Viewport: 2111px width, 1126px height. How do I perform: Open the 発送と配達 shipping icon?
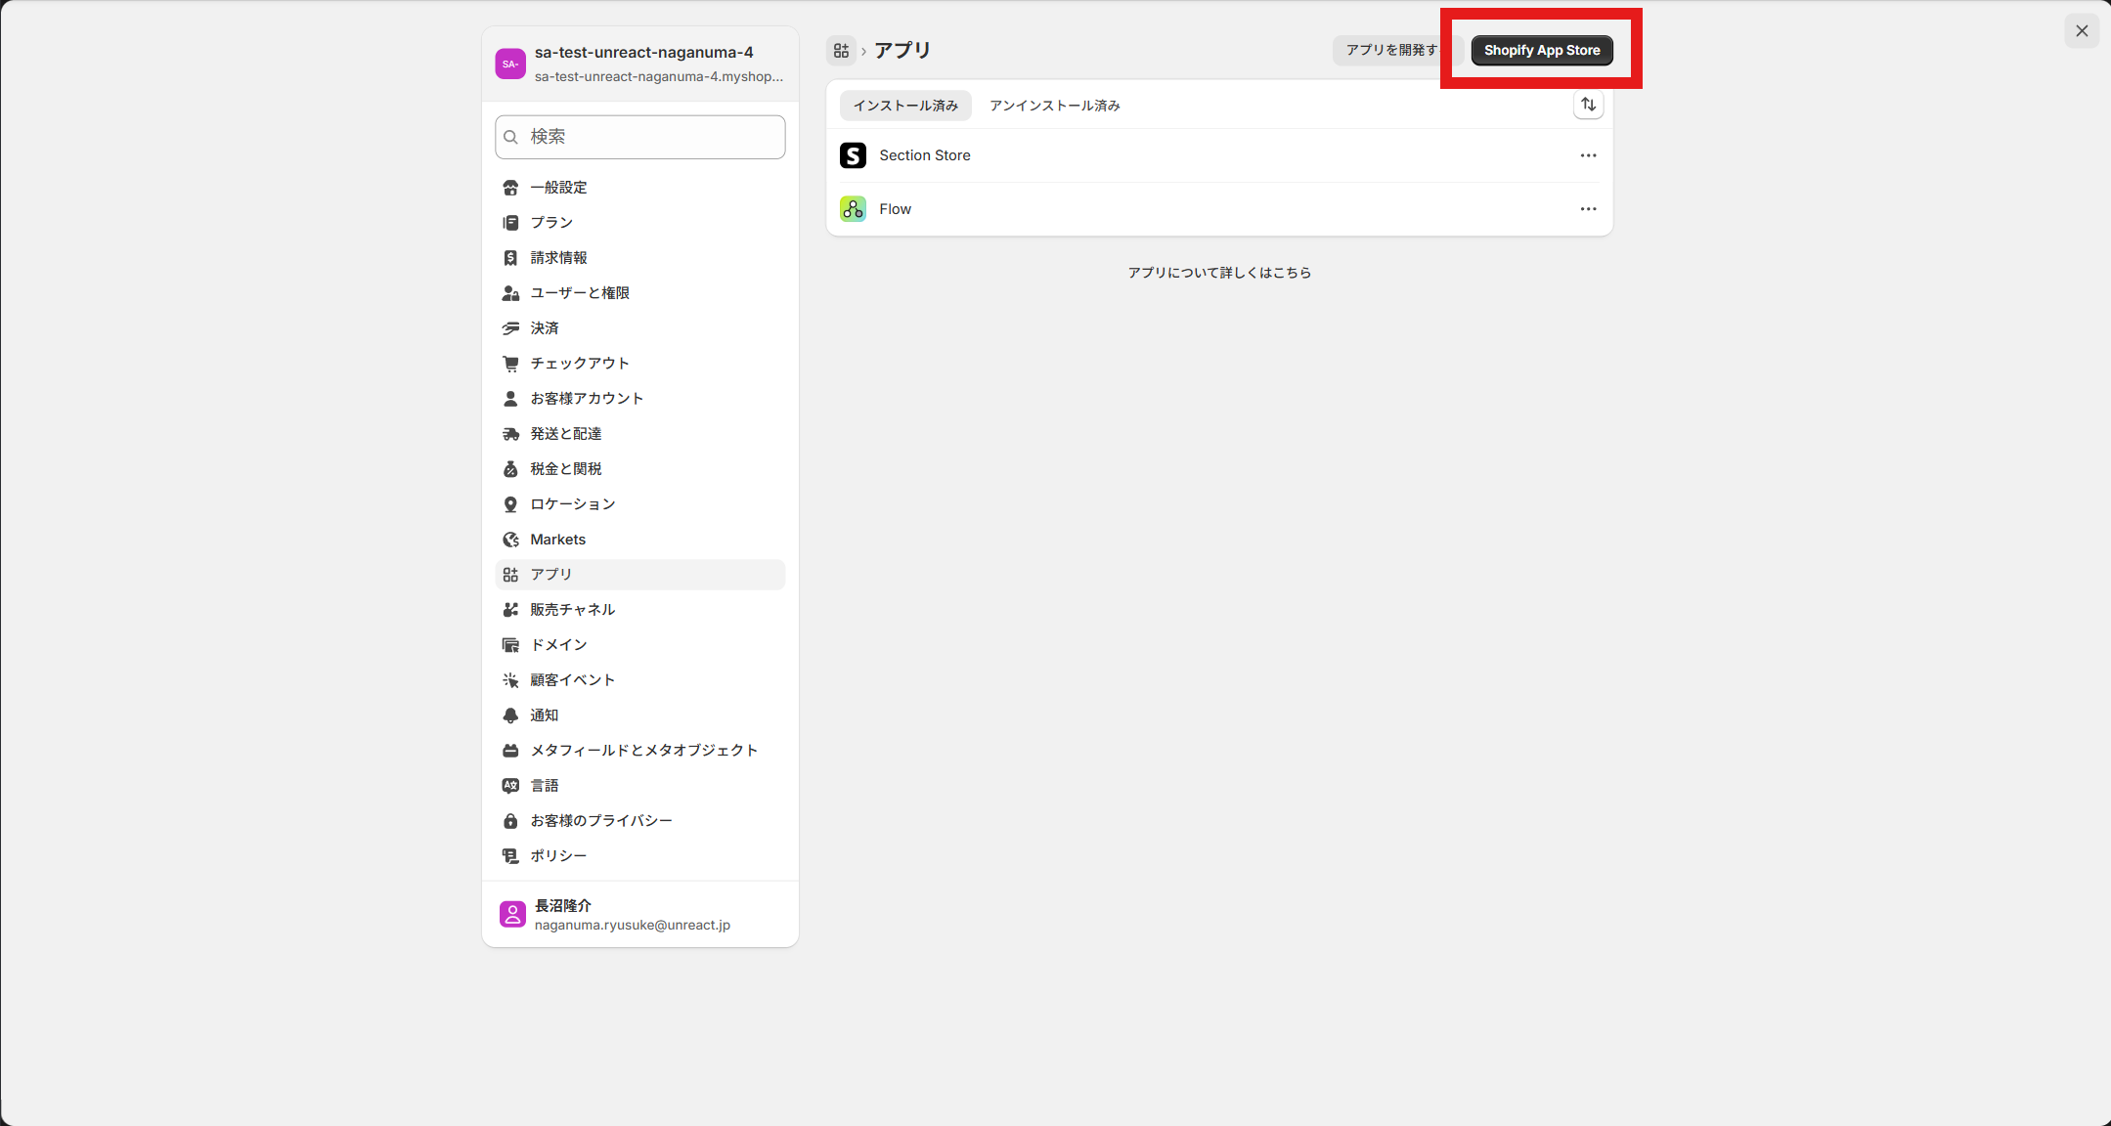coord(510,433)
